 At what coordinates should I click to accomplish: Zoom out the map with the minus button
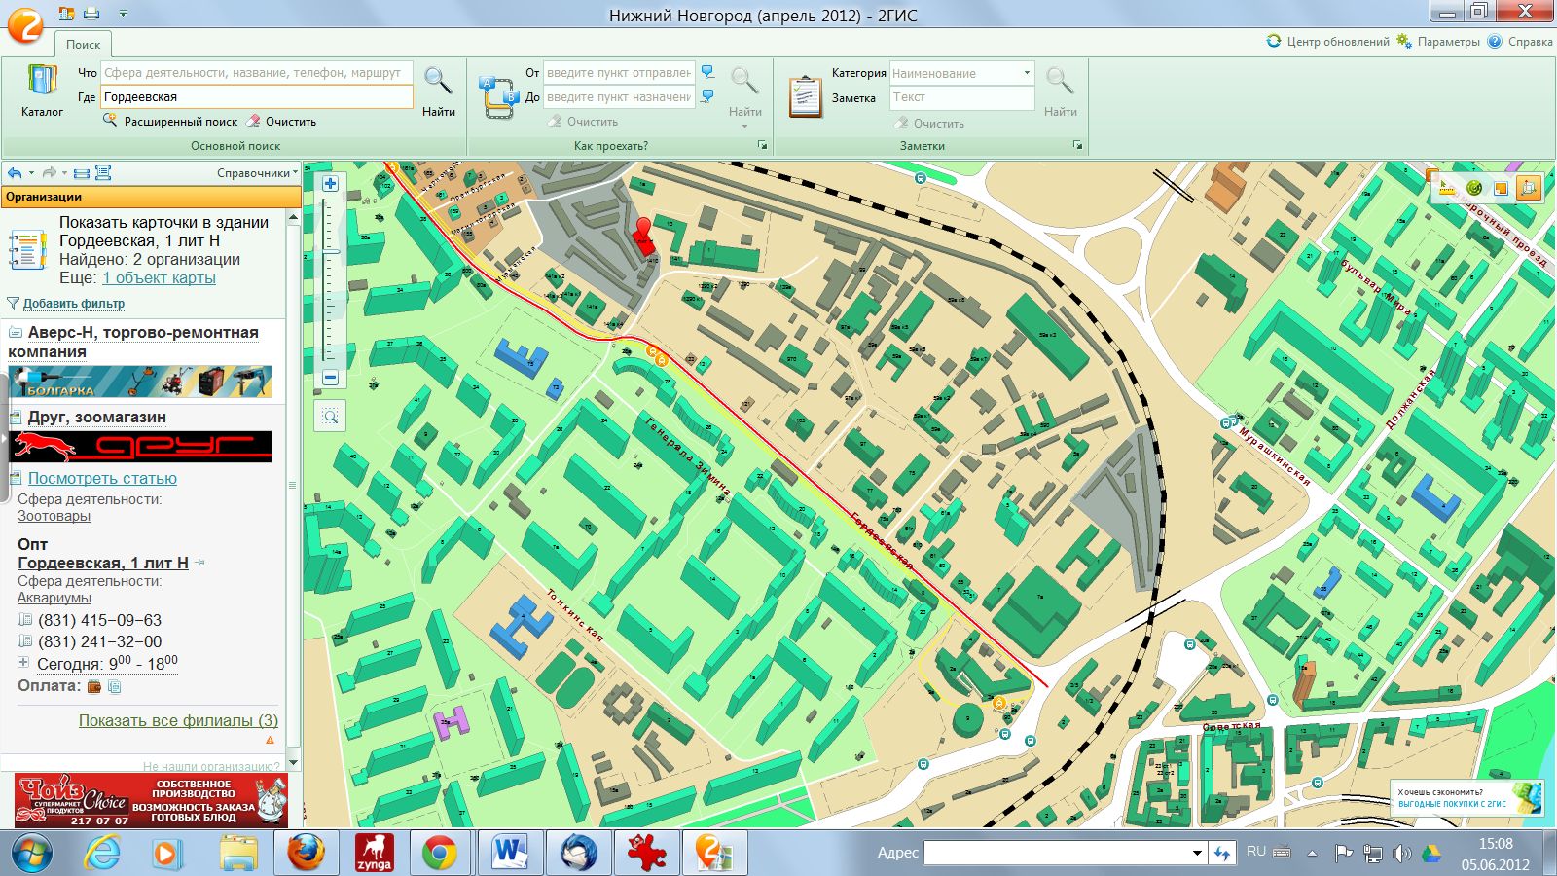point(330,378)
